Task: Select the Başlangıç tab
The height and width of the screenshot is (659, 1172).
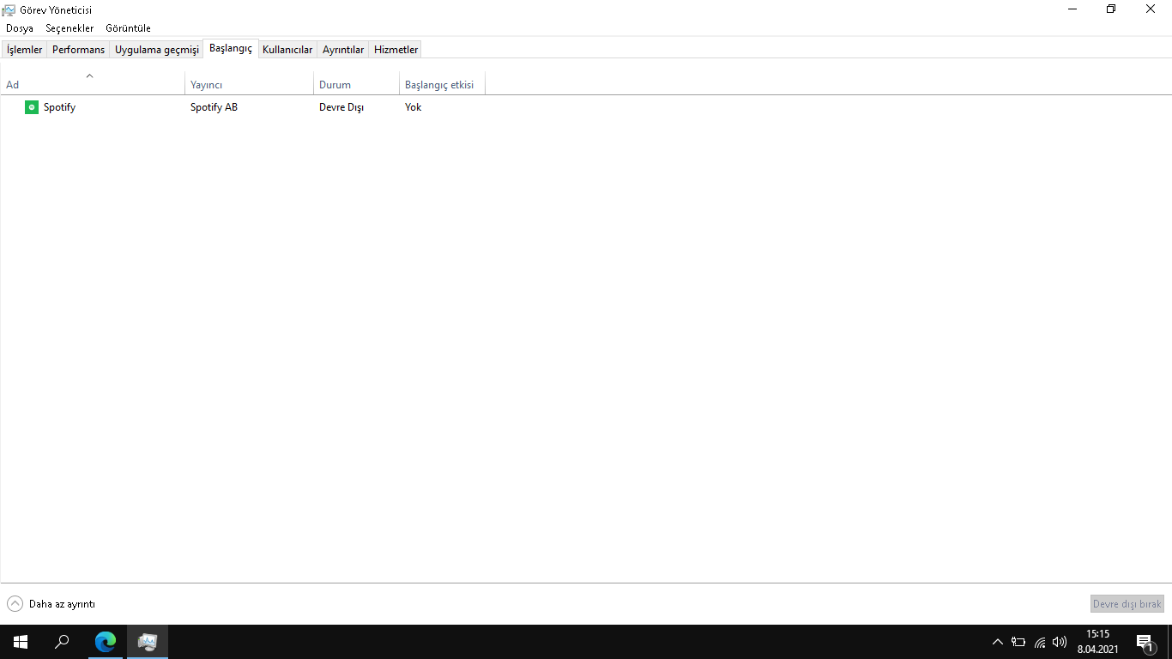Action: click(x=231, y=49)
